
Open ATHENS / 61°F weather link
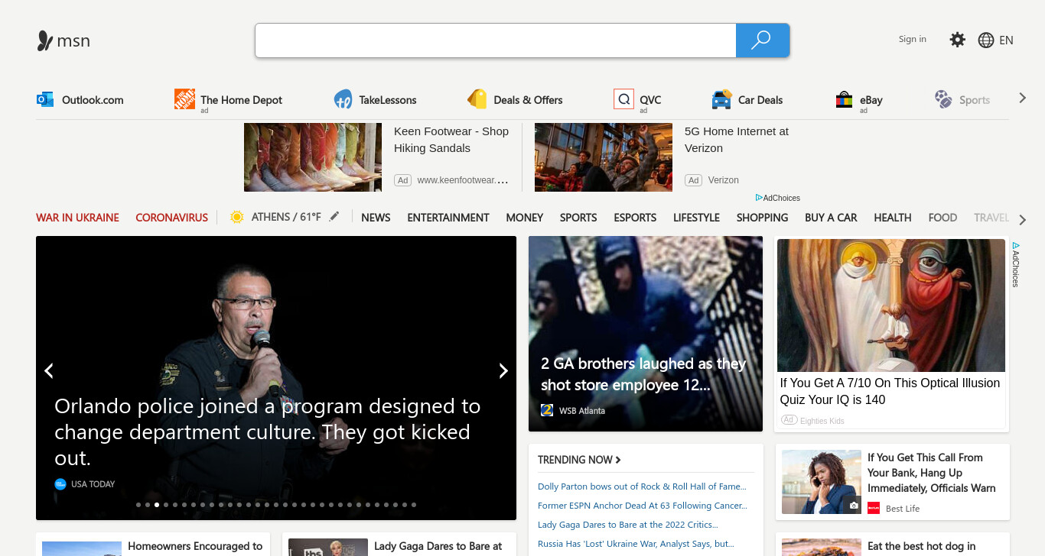click(x=286, y=217)
